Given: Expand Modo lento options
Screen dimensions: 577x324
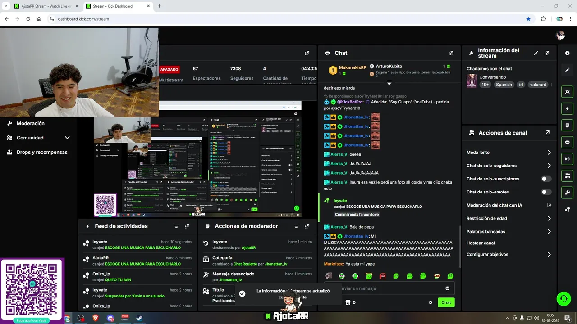Looking at the screenshot, I should click(x=549, y=153).
